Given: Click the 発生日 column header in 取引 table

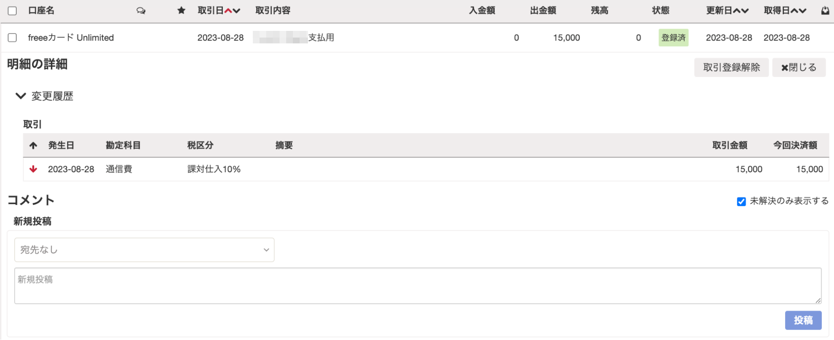Looking at the screenshot, I should 61,145.
